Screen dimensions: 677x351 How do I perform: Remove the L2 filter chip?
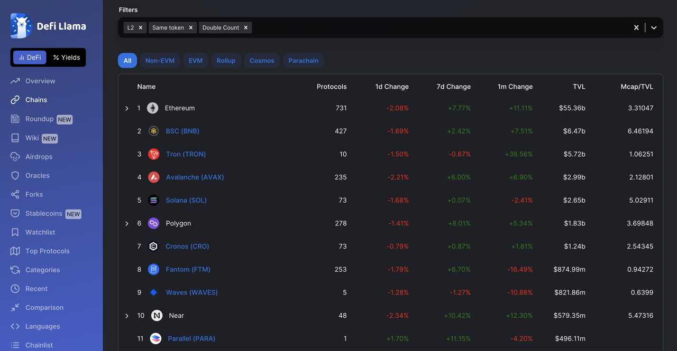click(x=141, y=27)
